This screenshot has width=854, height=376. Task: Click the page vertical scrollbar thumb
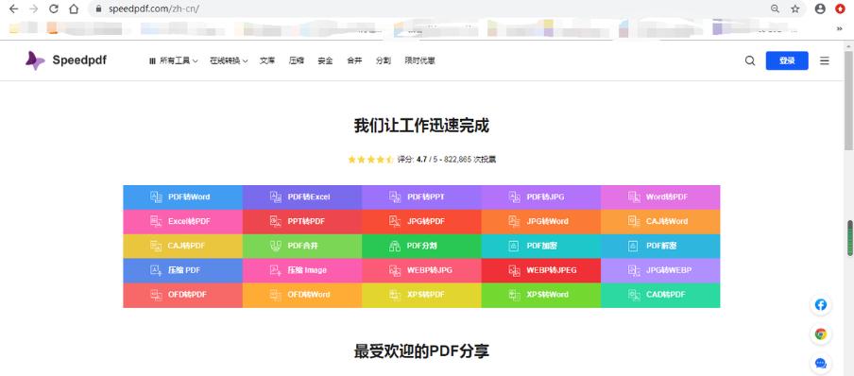(x=848, y=101)
